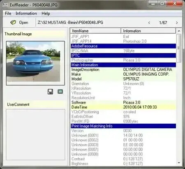Select the Brightness row

[x=123, y=164]
